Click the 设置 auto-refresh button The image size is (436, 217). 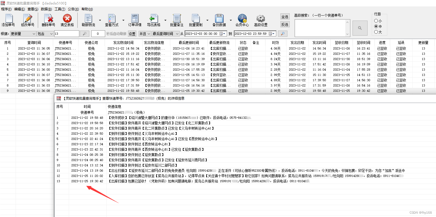(132, 34)
